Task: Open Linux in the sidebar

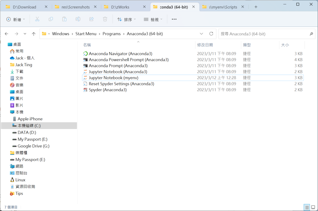Action: click(18, 180)
